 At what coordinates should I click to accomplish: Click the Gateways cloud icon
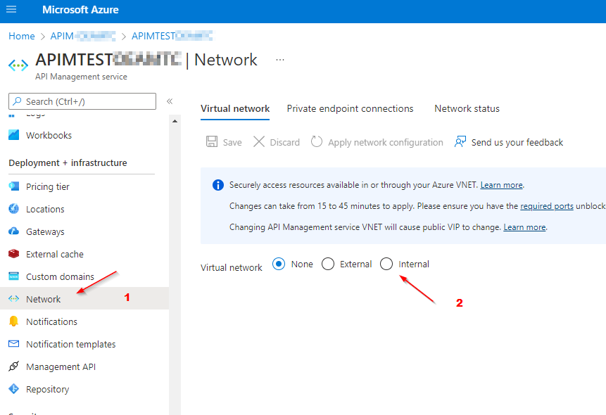(13, 231)
